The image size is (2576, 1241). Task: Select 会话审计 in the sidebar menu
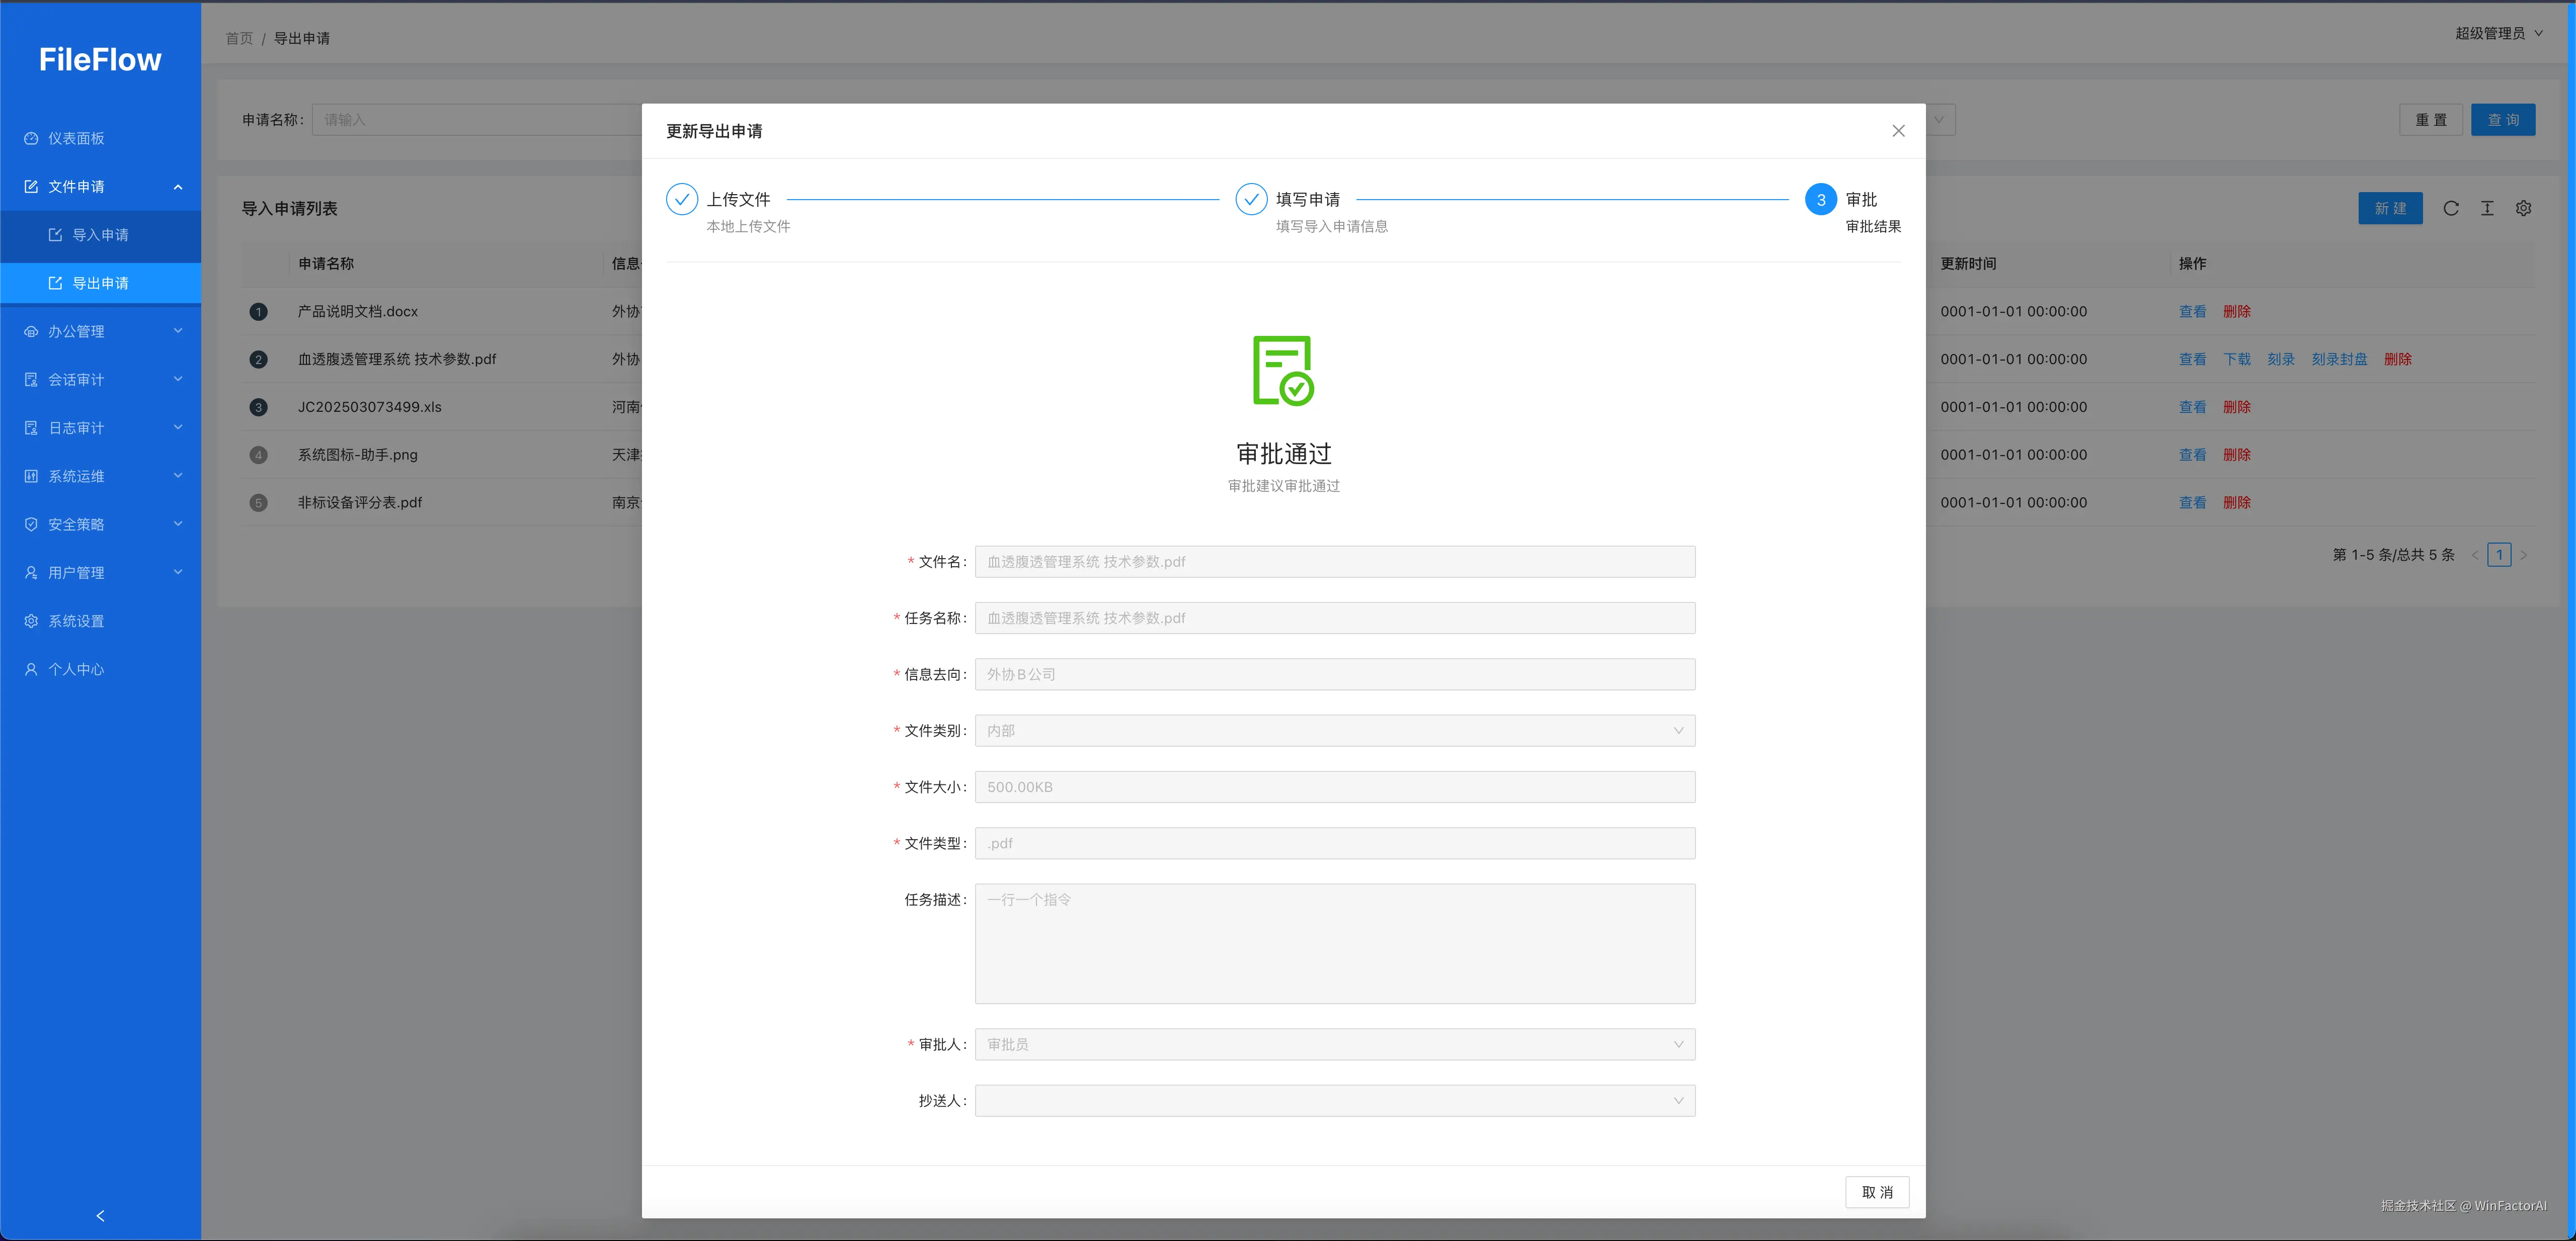point(76,380)
